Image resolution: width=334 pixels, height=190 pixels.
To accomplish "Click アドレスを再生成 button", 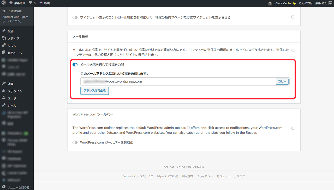I will (x=94, y=91).
